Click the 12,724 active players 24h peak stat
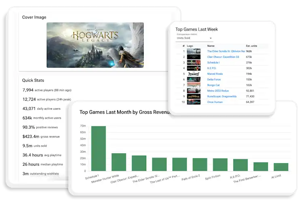This screenshot has height=202, width=303. click(47, 99)
